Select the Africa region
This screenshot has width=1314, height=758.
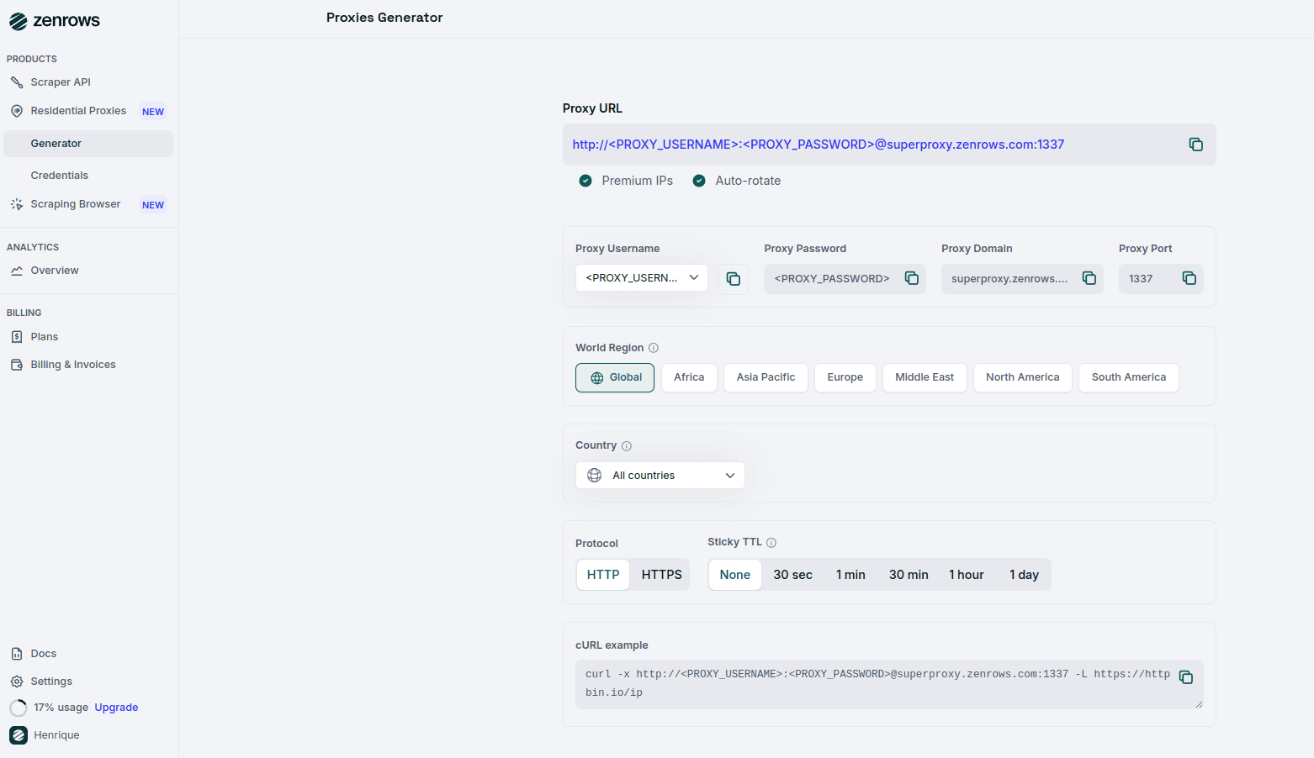[x=689, y=377]
